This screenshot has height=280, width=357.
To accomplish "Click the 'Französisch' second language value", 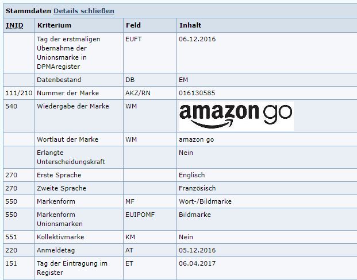I will coord(197,188).
